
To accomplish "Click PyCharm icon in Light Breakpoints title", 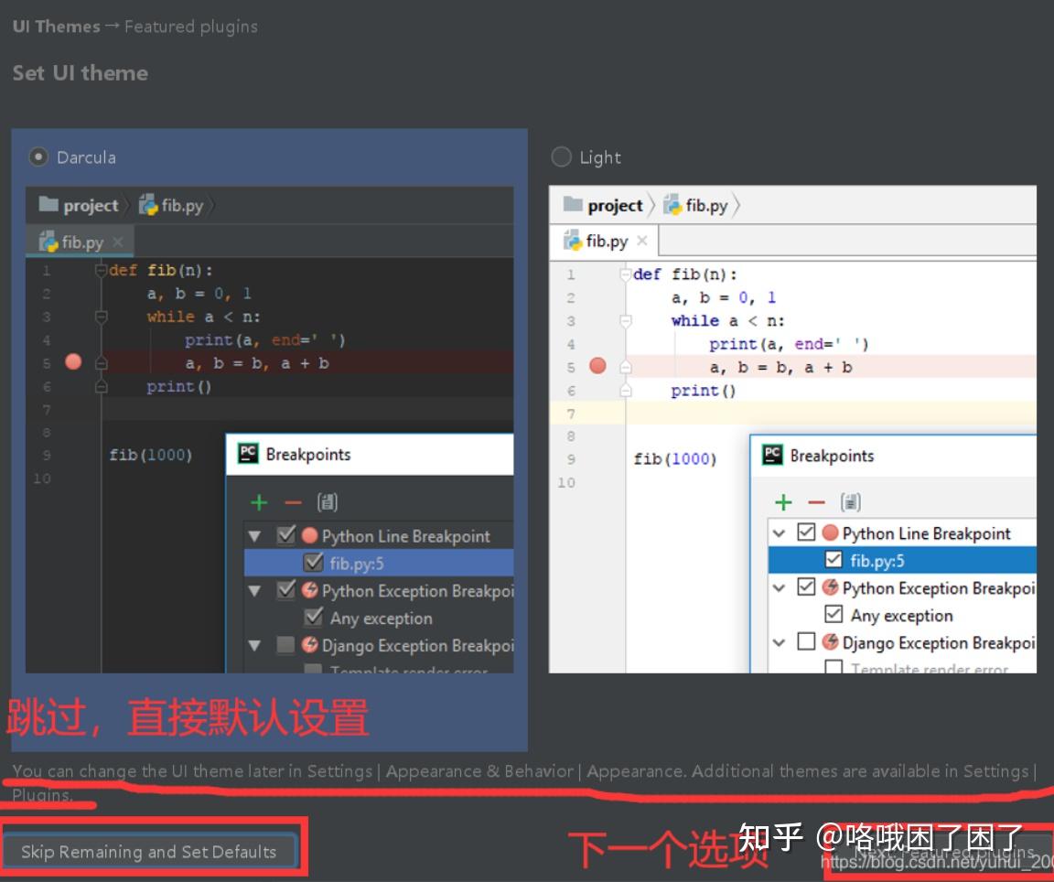I will click(x=771, y=455).
